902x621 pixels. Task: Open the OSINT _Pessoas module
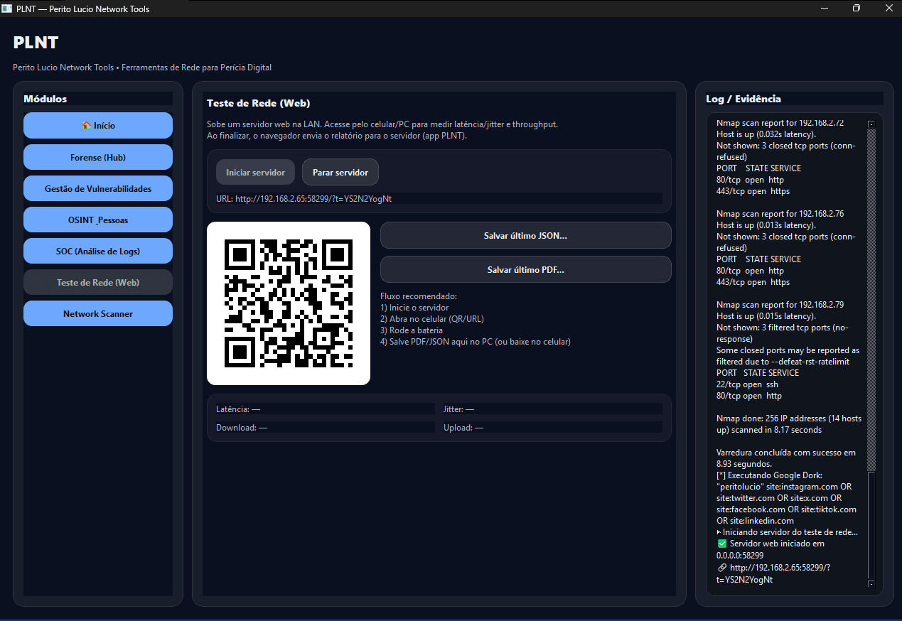97,220
